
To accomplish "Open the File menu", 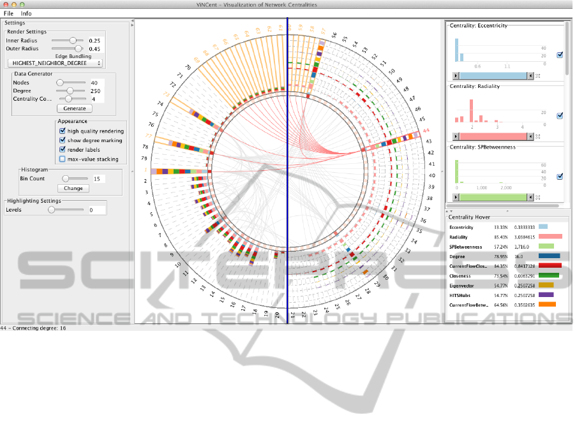I will [8, 13].
